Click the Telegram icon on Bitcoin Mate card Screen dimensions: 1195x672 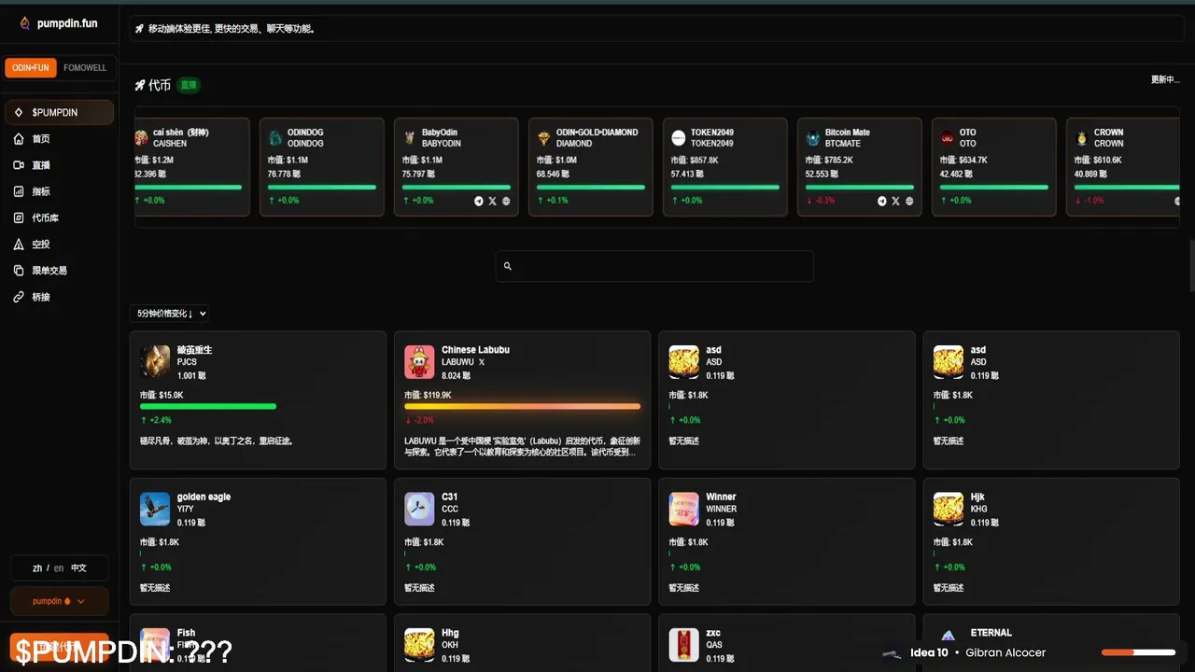[x=882, y=201]
